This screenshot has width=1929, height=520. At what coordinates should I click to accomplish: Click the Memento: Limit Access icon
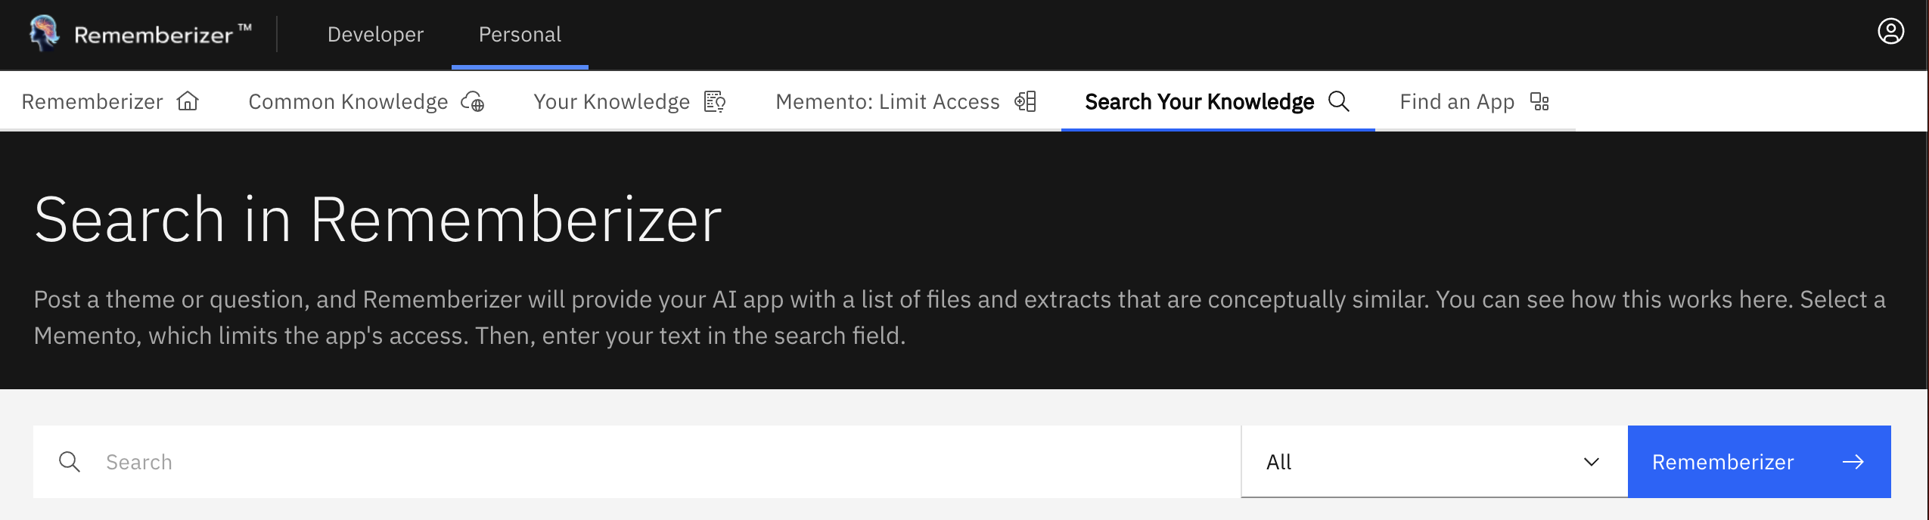click(1025, 101)
